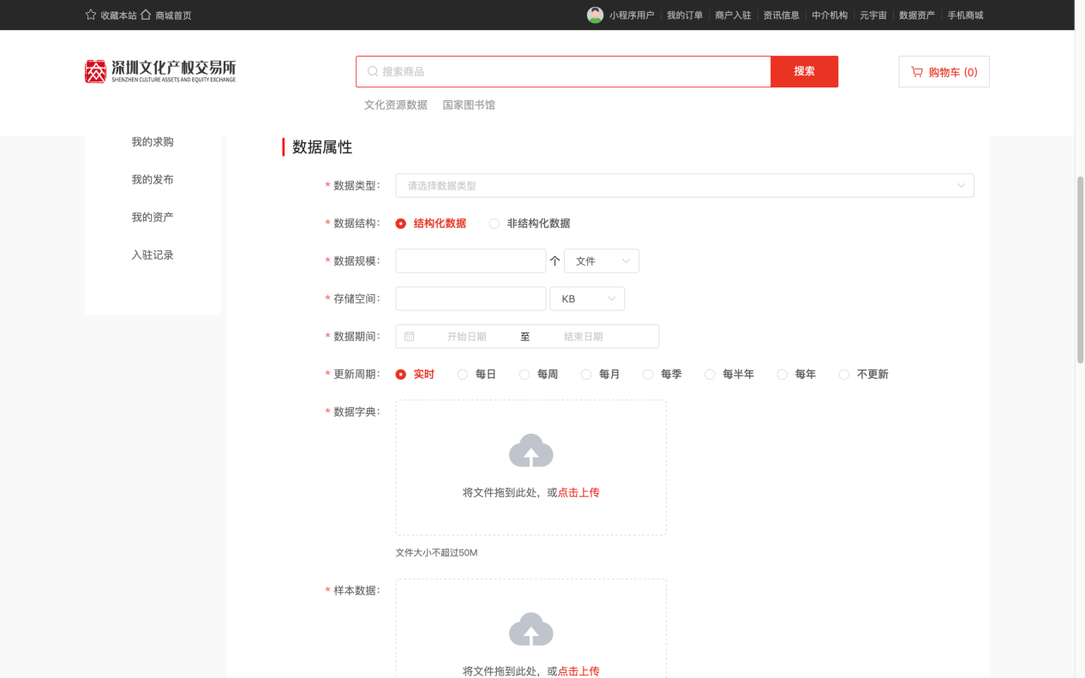Viewport: 1085px width, 678px height.
Task: Choose 不更新 update cycle
Action: pyautogui.click(x=844, y=375)
